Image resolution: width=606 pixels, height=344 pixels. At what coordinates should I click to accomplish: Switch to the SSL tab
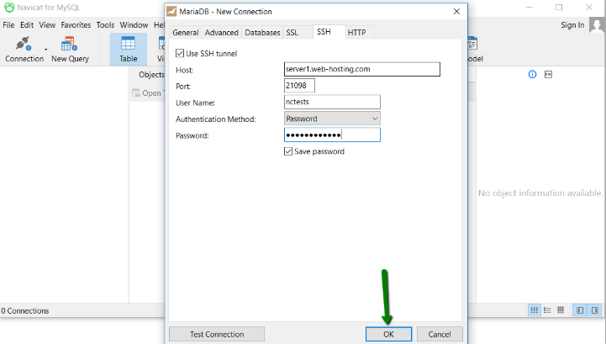point(292,33)
